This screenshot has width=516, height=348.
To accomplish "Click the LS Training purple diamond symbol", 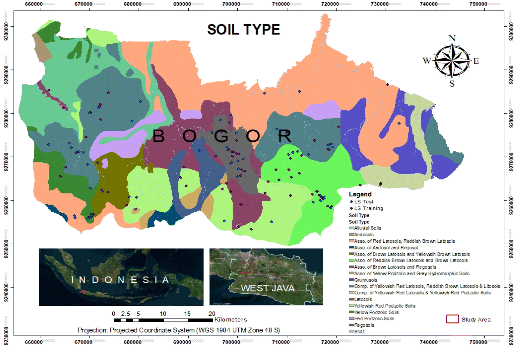I will 351,208.
